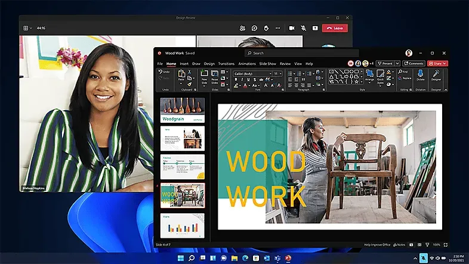Select the star shape in the shapes gallery
The height and width of the screenshot is (264, 469).
pos(357,81)
